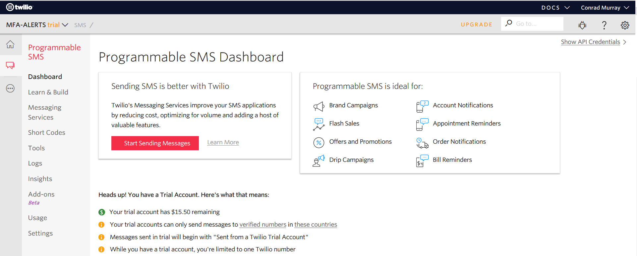
Task: Open the Tools menu item
Action: 36,148
